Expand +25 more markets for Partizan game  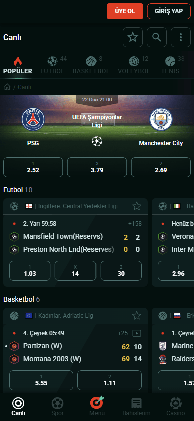tap(123, 333)
